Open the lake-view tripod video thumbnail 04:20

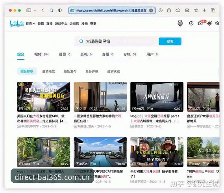click(x=100, y=97)
